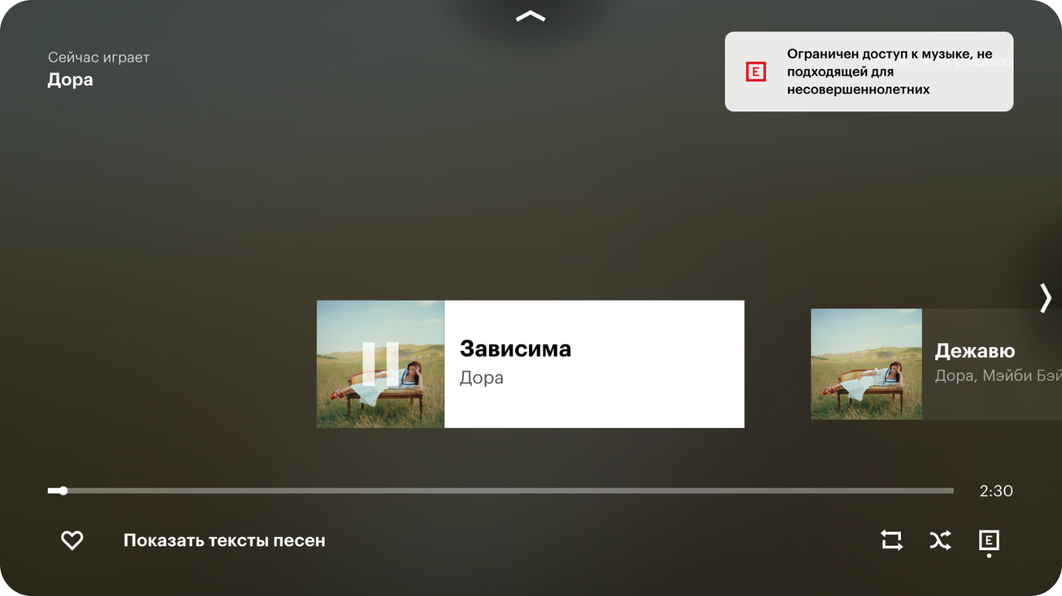Show song lyrics via Показать тексты песен
The image size is (1062, 596).
click(224, 541)
